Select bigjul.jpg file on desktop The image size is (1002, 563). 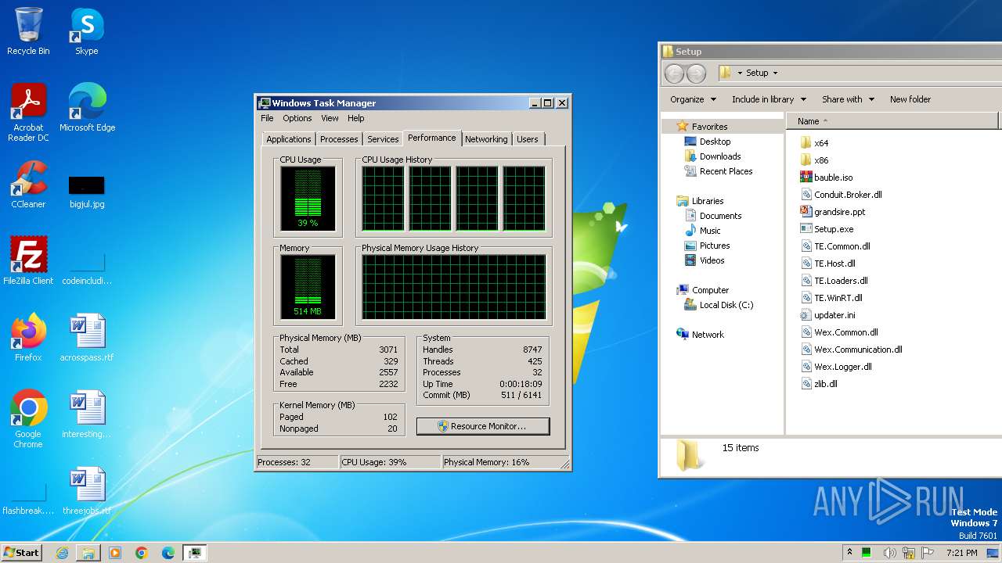pos(87,192)
